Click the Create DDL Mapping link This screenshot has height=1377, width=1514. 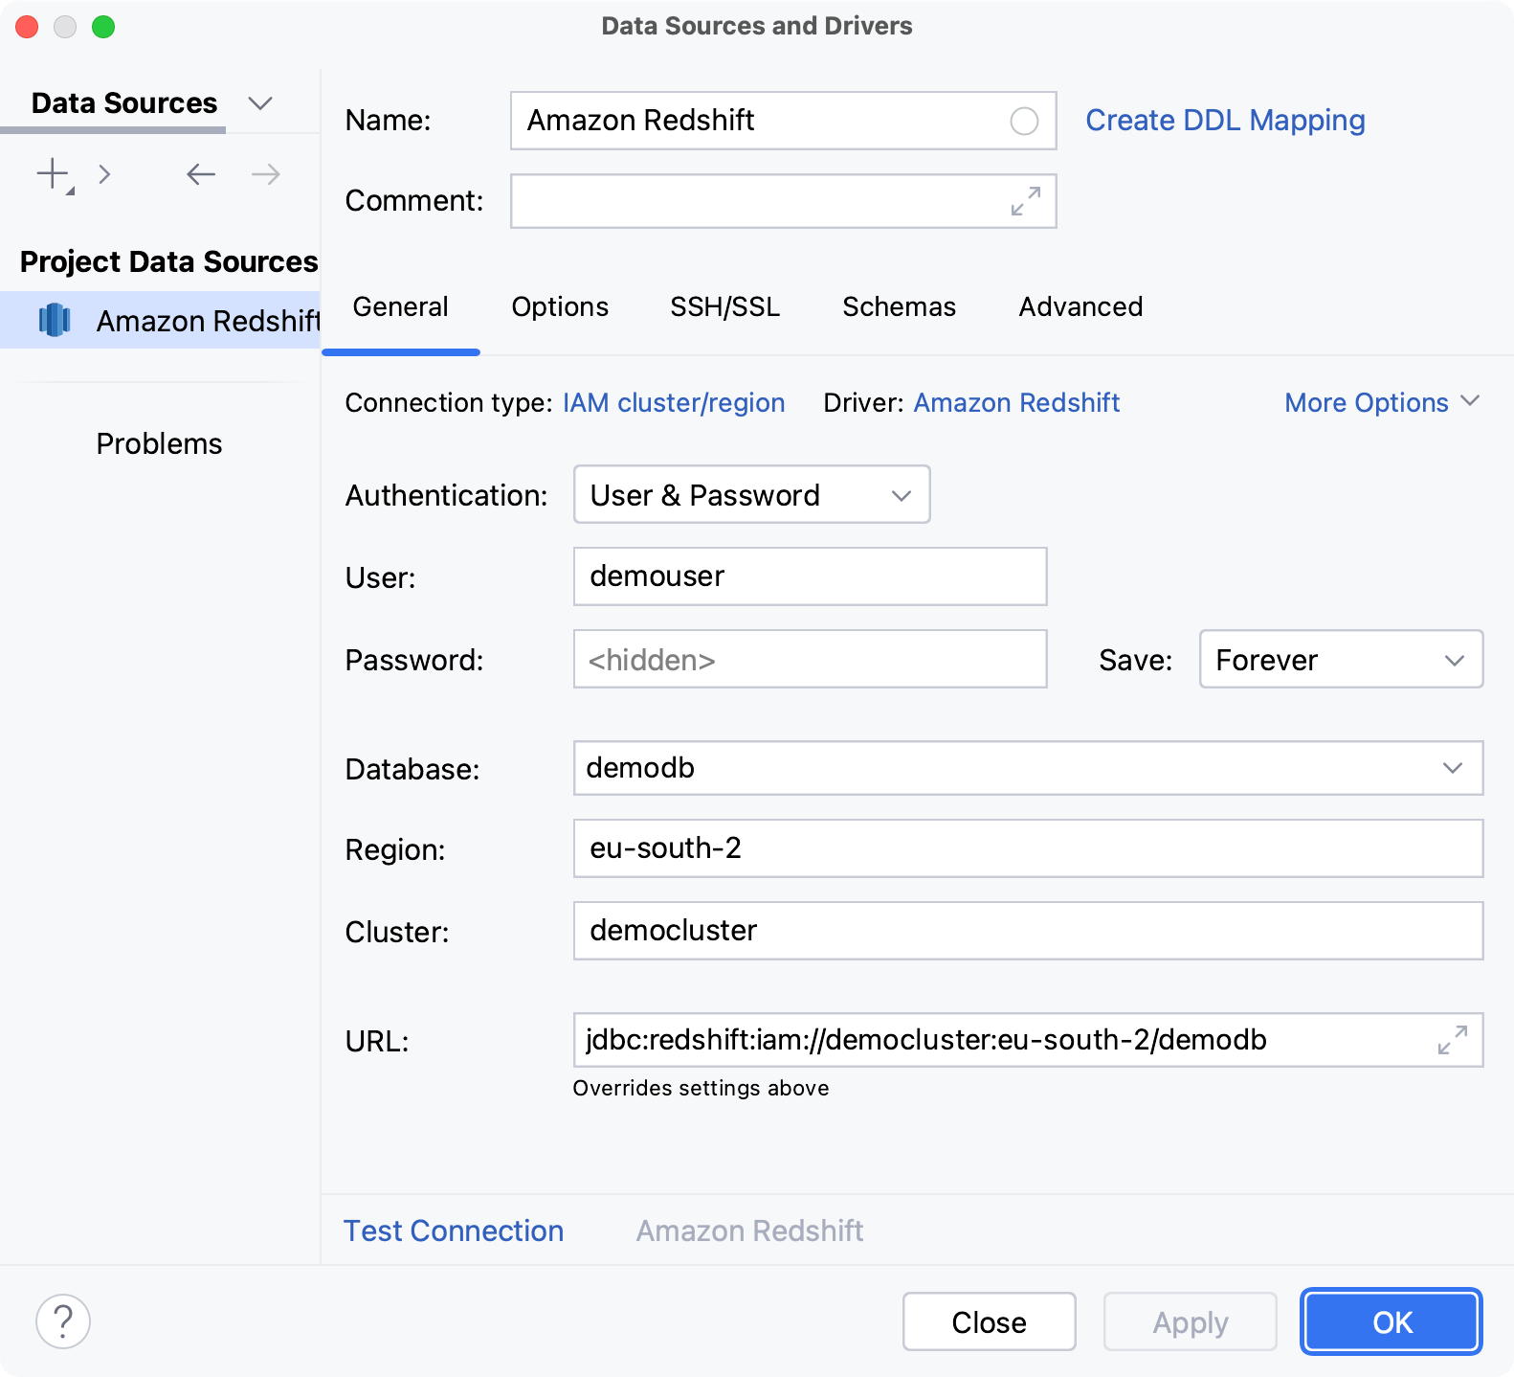pyautogui.click(x=1224, y=121)
